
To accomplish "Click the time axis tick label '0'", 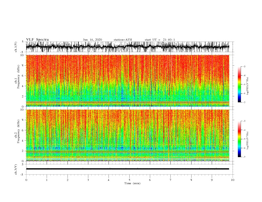I will click(x=26, y=180).
